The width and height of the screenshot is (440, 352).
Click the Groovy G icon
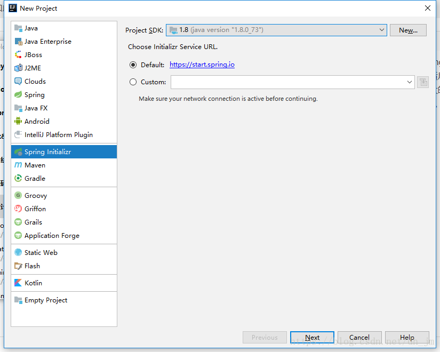click(18, 195)
